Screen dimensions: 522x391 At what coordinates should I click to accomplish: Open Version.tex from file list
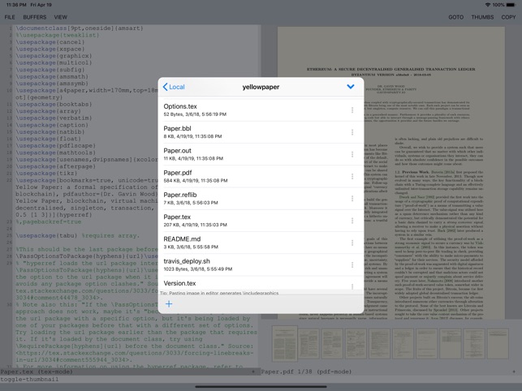[x=179, y=283]
